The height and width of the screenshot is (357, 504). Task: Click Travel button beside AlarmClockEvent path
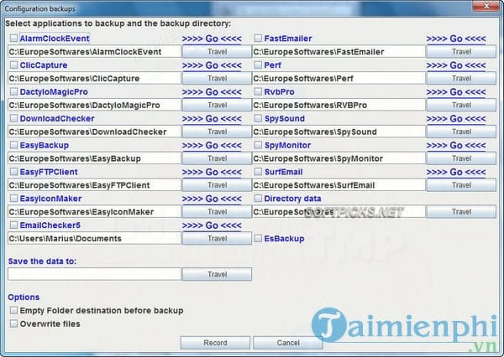[x=217, y=52]
